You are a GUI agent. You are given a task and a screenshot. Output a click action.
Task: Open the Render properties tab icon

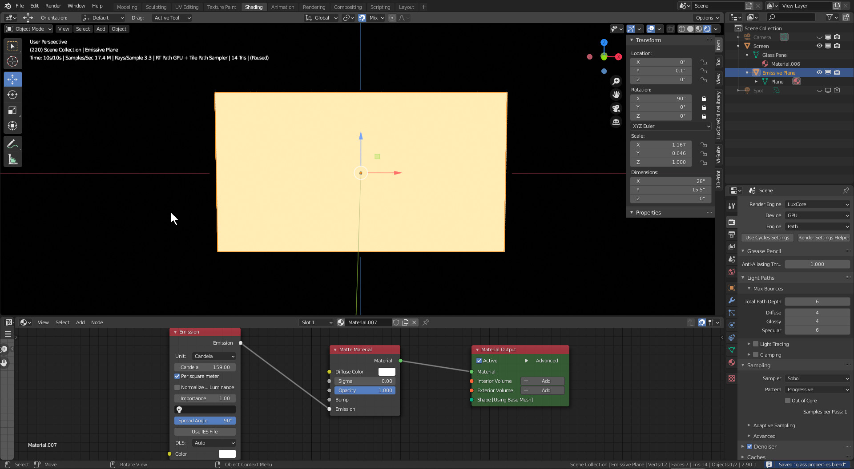732,222
